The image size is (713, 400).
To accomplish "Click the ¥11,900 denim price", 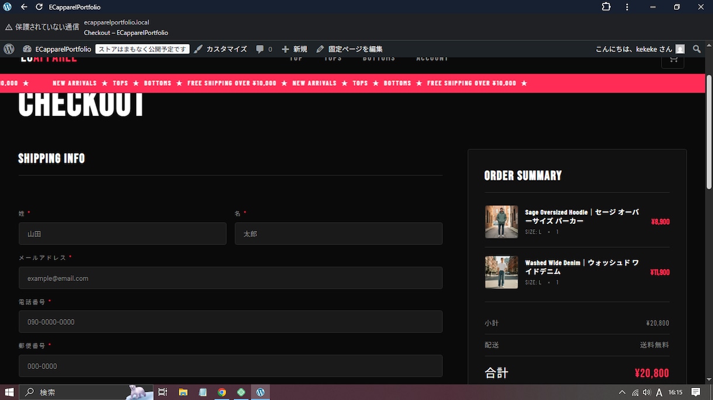I will (660, 272).
